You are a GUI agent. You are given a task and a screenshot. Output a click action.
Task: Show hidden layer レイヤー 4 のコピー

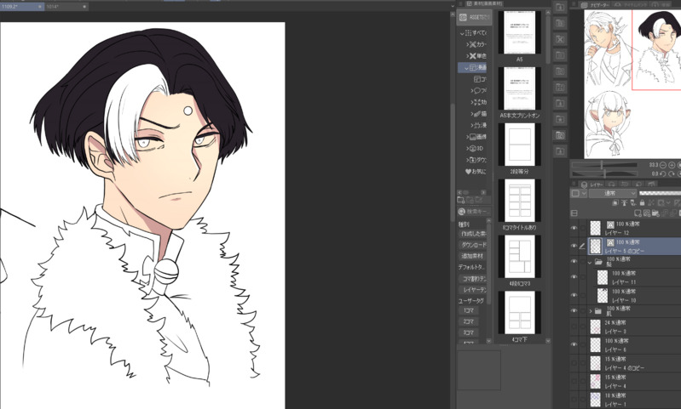pyautogui.click(x=574, y=363)
